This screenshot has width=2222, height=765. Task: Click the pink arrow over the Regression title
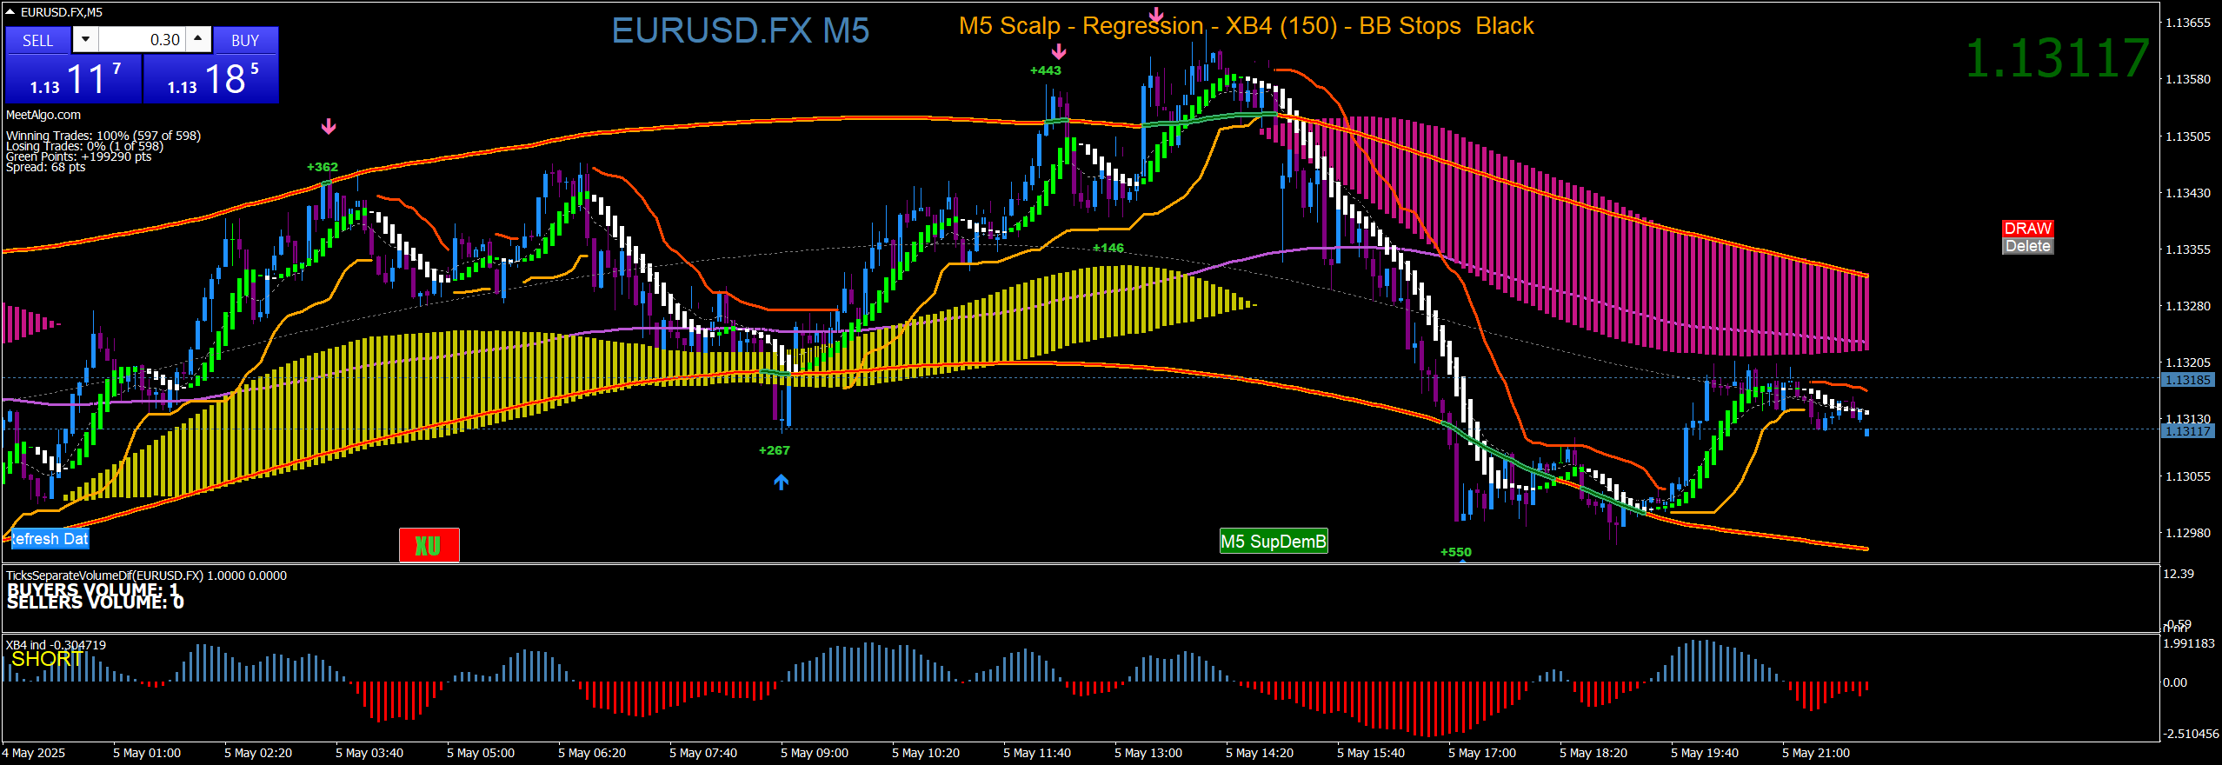tap(1156, 15)
